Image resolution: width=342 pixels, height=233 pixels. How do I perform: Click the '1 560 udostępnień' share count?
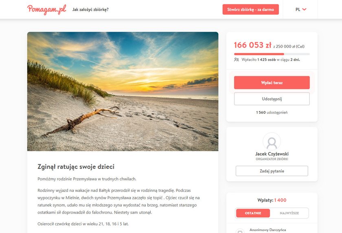click(272, 112)
